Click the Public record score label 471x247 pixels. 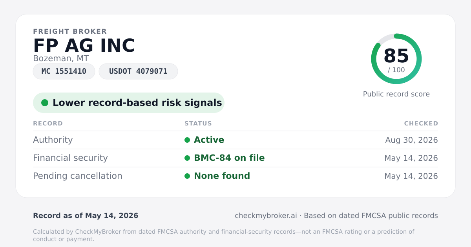(396, 94)
